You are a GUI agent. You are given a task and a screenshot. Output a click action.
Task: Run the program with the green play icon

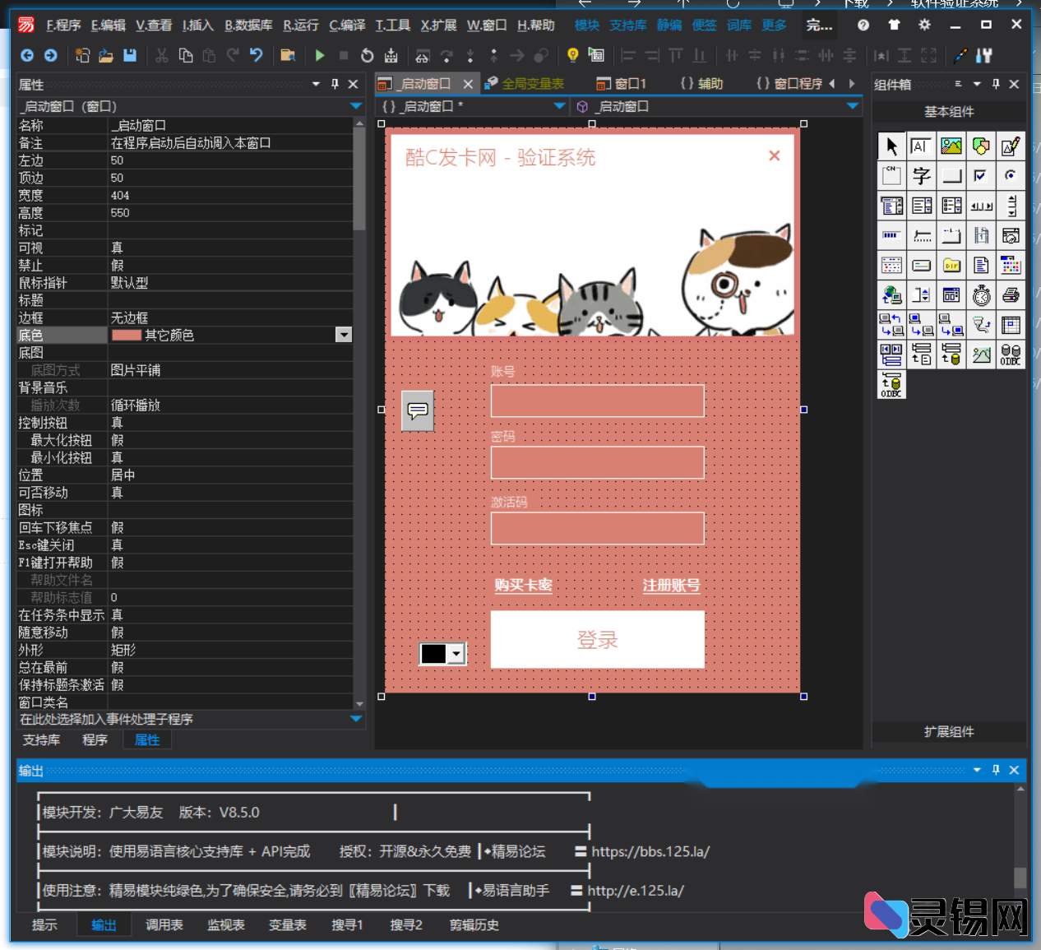(x=320, y=55)
